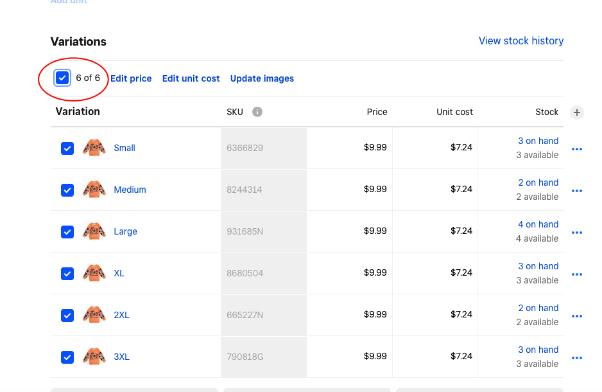Open the ellipsis menu for the 2XL variation
This screenshot has height=392, width=602.
pyautogui.click(x=576, y=316)
